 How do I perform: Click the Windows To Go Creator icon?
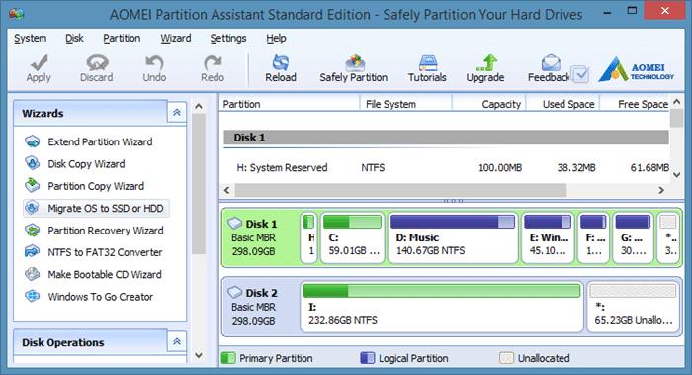point(33,297)
